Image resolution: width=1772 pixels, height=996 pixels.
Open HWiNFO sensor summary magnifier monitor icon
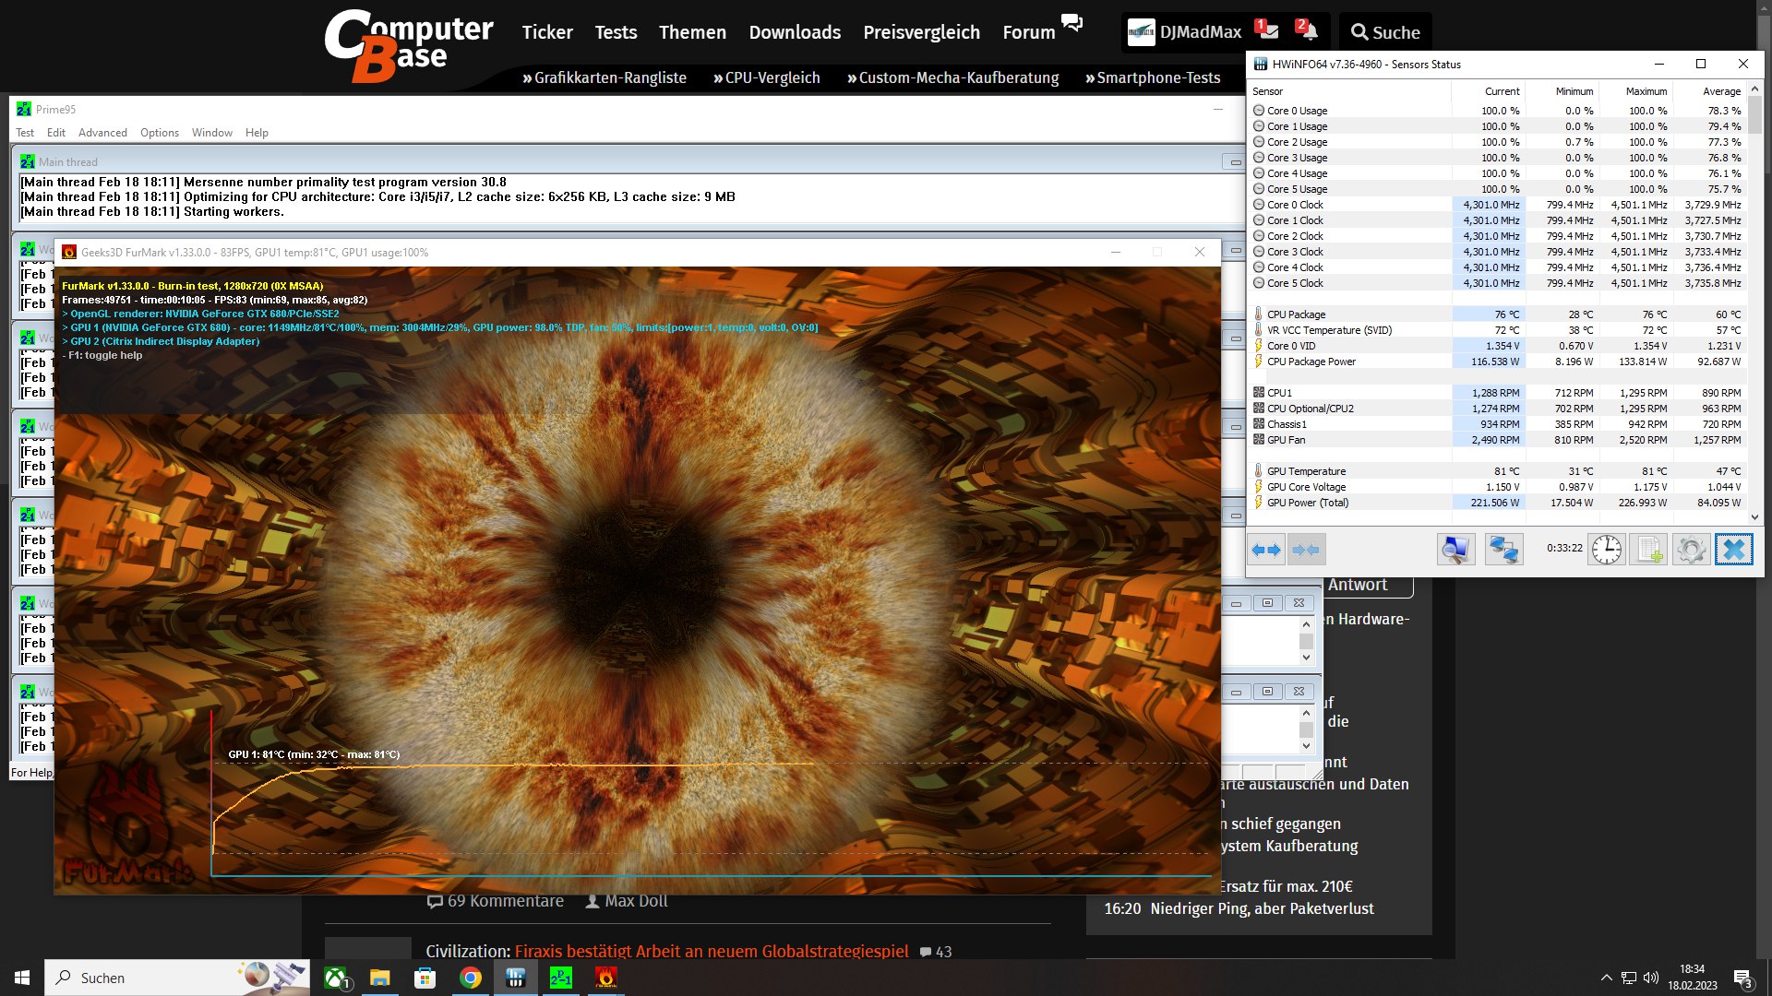coord(1455,551)
